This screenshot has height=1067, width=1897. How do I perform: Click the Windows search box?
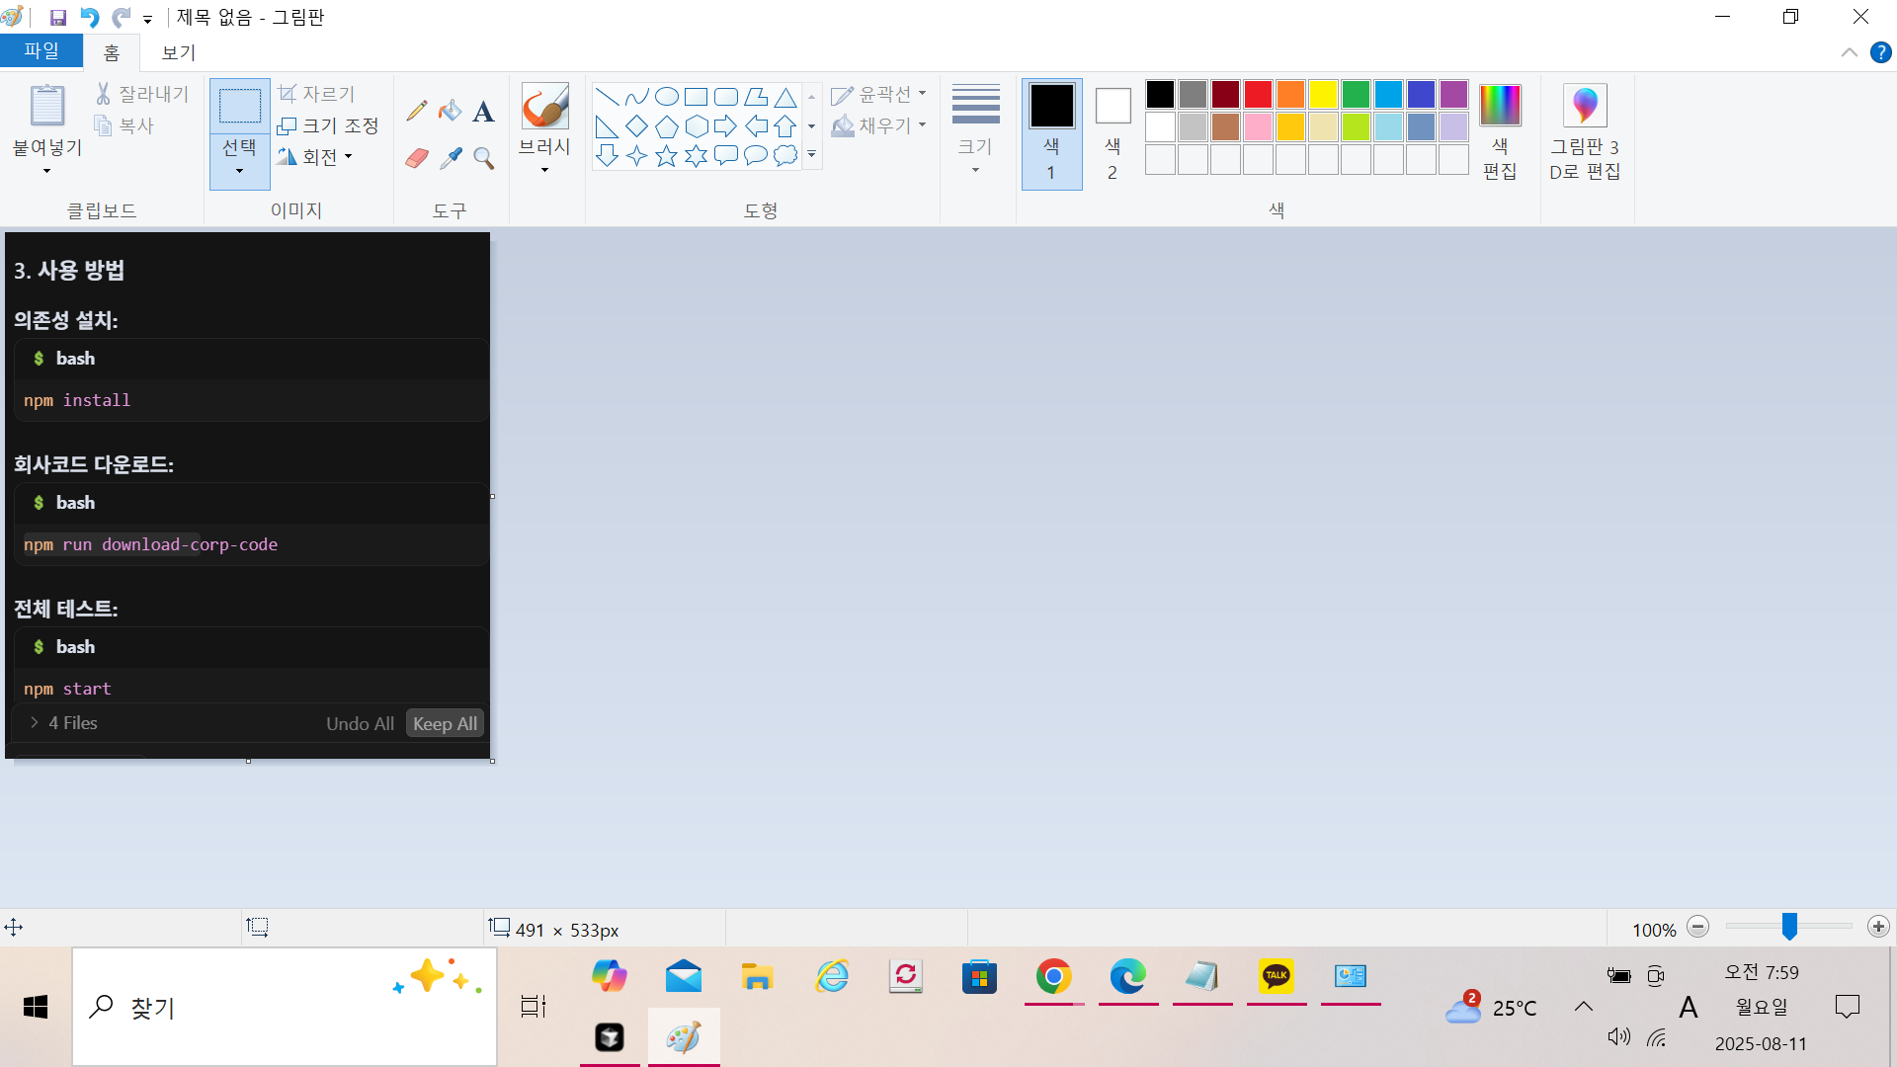coord(285,1007)
